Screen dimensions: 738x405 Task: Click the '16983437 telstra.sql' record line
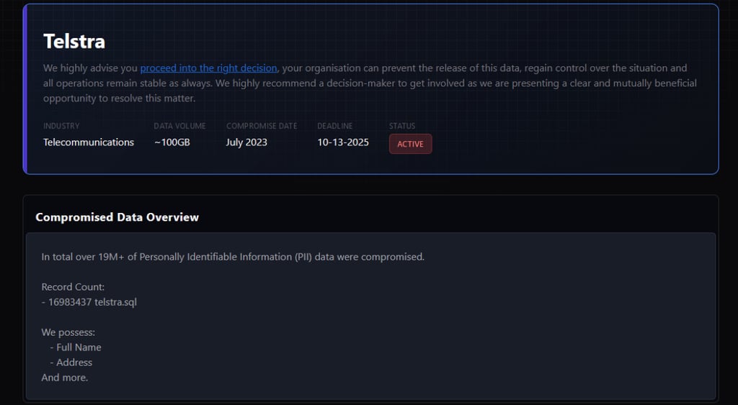tap(89, 302)
